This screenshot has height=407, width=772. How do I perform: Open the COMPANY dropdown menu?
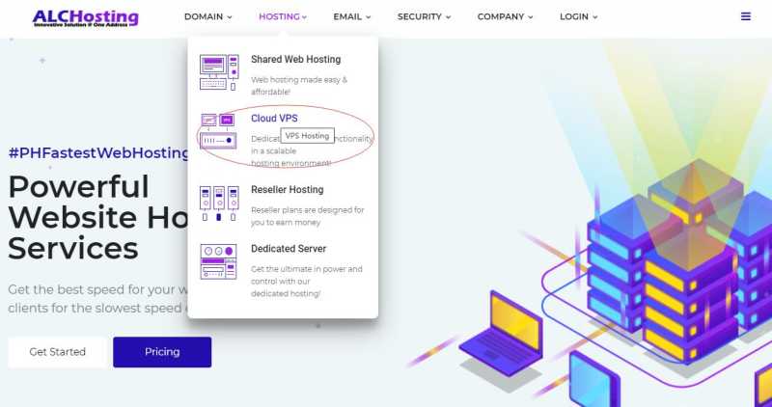(x=505, y=16)
